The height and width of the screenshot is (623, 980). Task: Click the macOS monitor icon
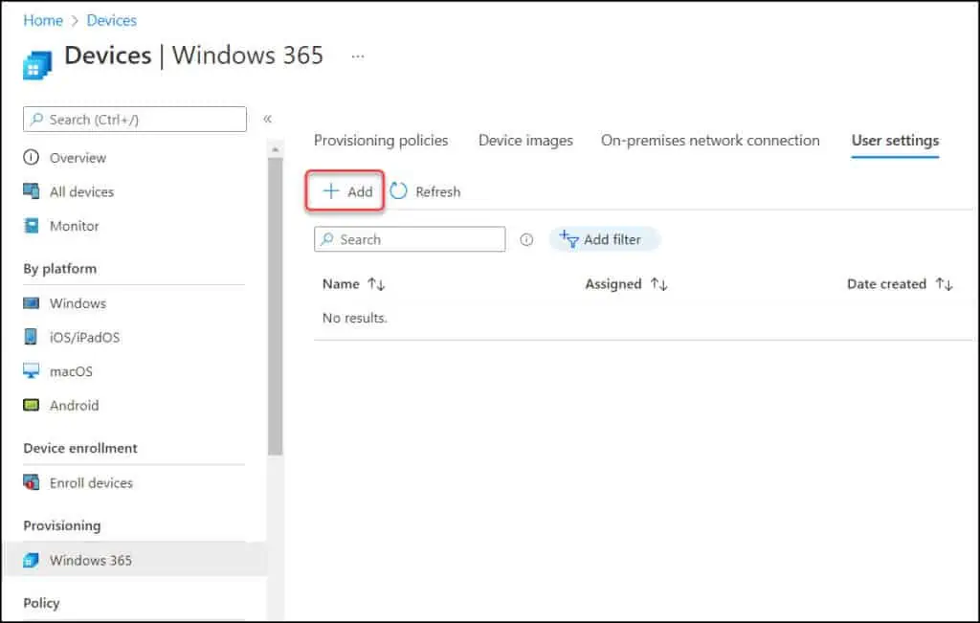[32, 370]
